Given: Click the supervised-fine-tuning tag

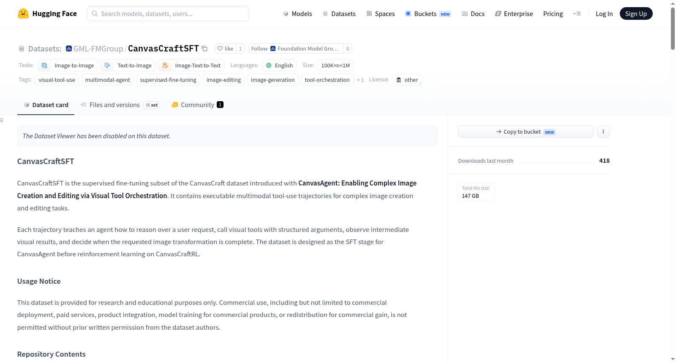Looking at the screenshot, I should click(x=168, y=80).
